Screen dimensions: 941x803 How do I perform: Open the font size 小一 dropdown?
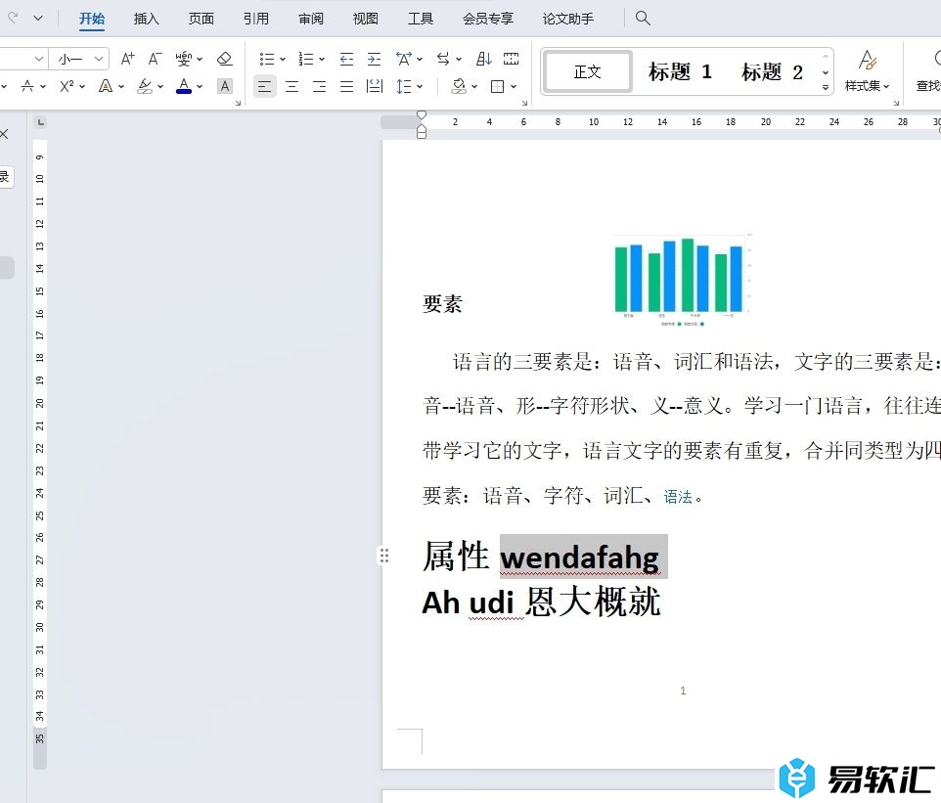(99, 59)
